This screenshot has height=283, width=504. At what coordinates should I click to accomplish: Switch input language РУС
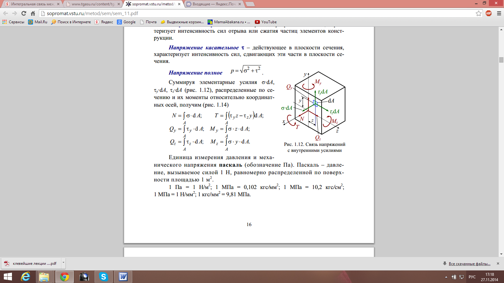coord(472,277)
